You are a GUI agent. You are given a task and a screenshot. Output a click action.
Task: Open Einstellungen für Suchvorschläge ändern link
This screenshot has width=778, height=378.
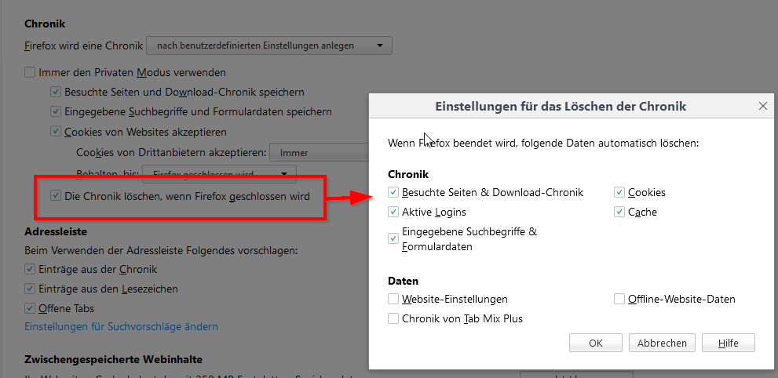(x=122, y=327)
